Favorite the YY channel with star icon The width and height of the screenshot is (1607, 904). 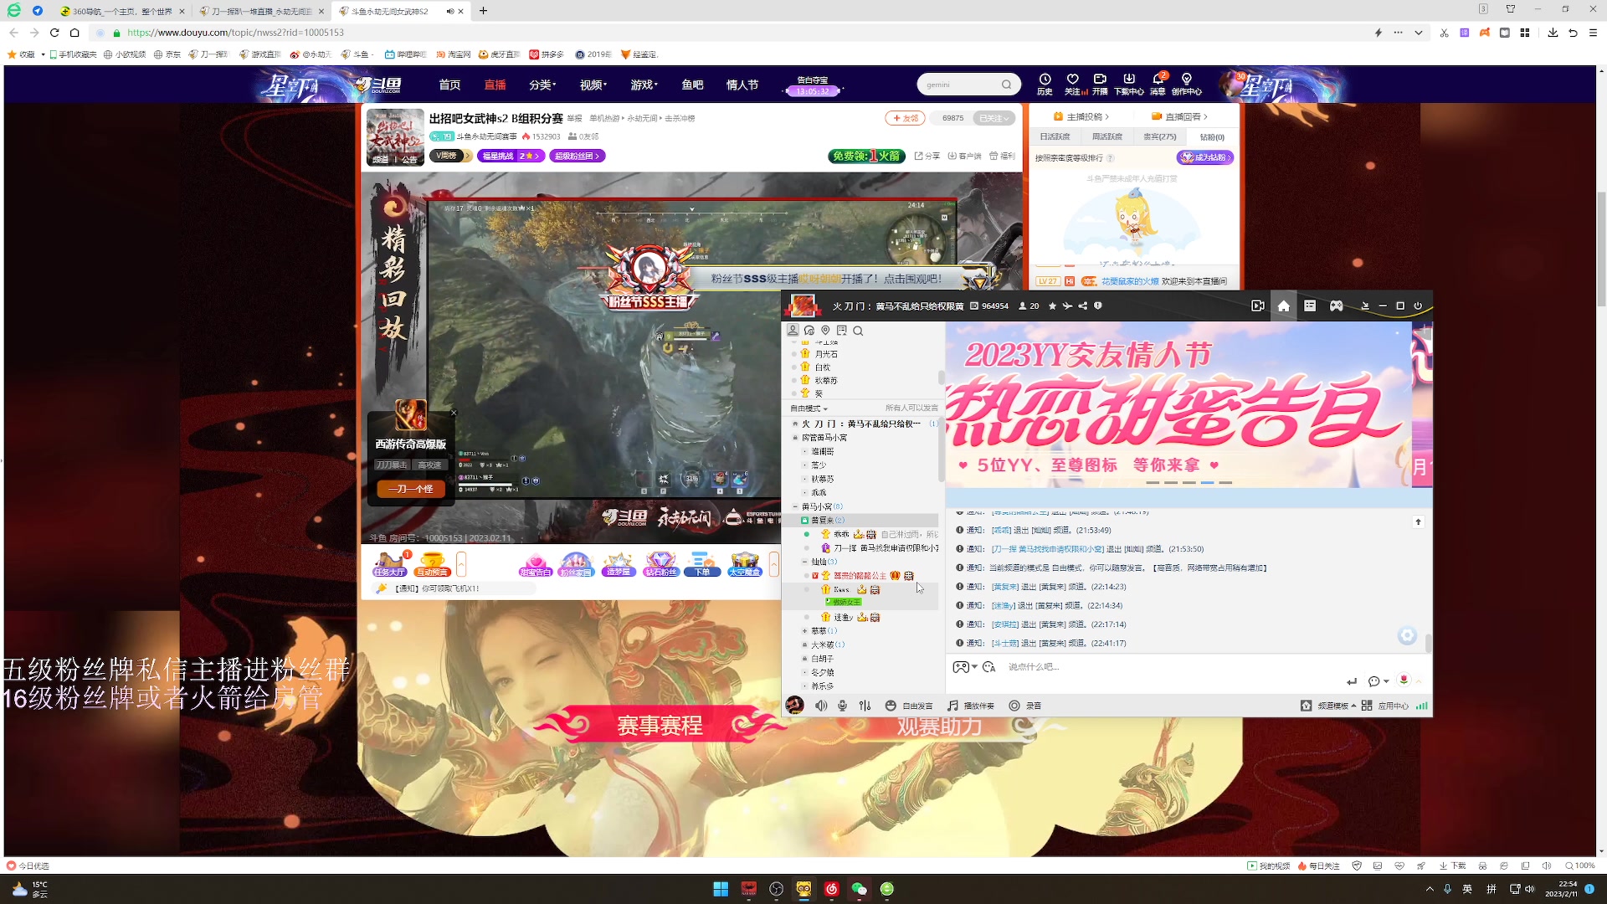(x=1052, y=306)
